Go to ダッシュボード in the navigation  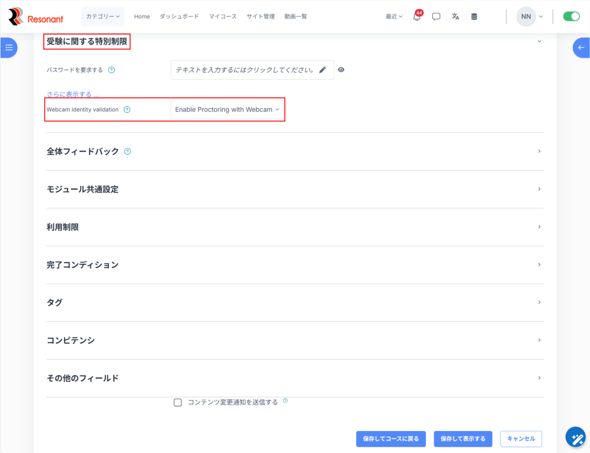coord(179,17)
